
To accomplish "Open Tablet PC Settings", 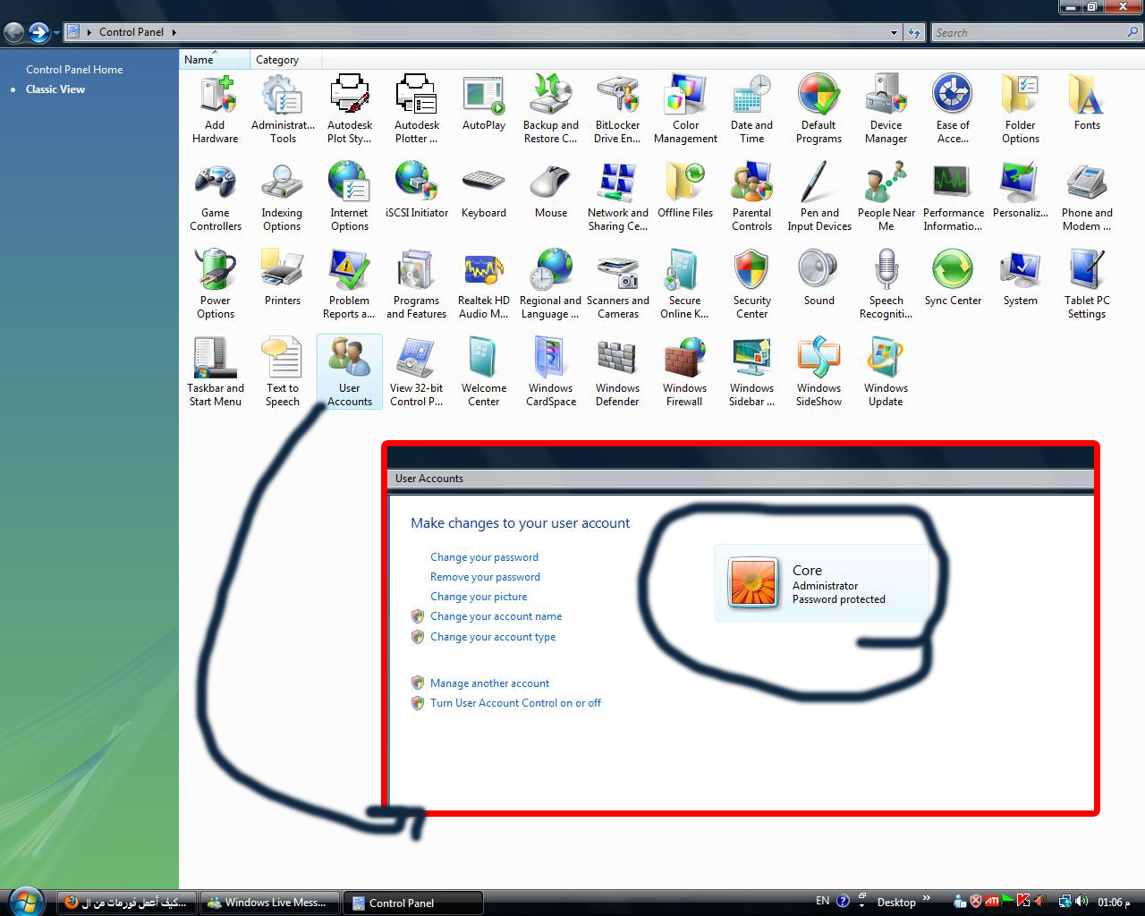I will click(1087, 284).
